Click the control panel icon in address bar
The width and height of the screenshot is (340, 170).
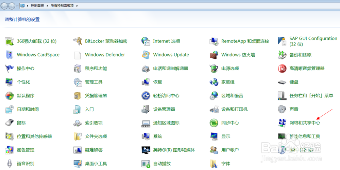(22, 6)
